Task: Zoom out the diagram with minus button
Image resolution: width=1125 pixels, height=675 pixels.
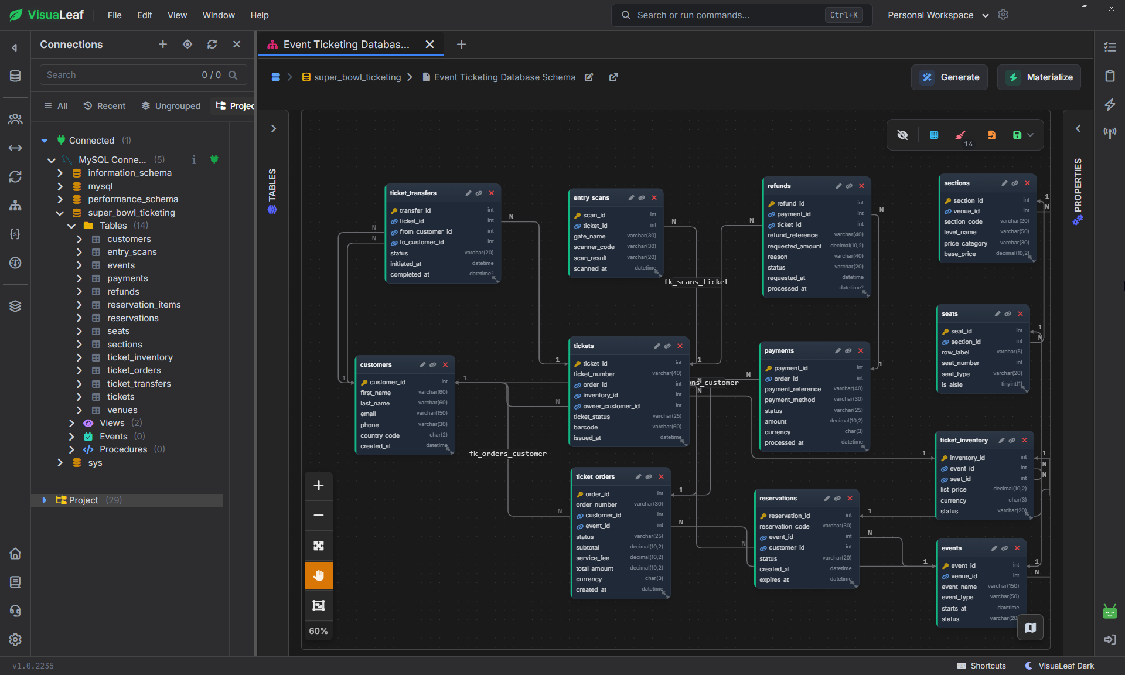Action: pyautogui.click(x=319, y=516)
